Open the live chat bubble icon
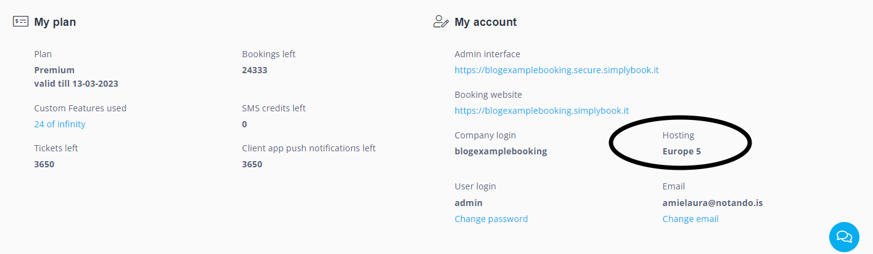873x254 pixels. pos(844,237)
